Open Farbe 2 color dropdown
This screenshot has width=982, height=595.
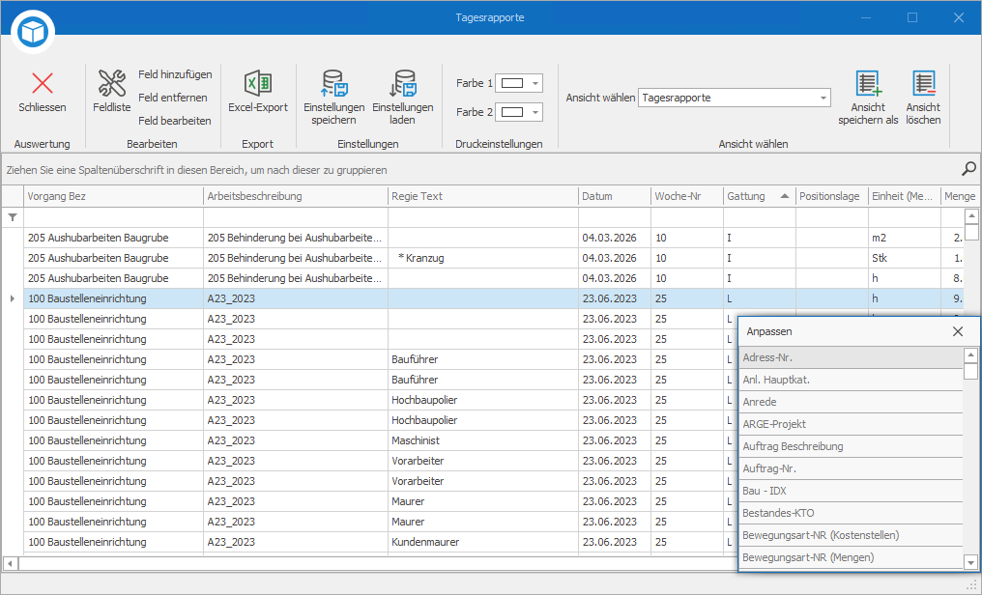pos(534,113)
